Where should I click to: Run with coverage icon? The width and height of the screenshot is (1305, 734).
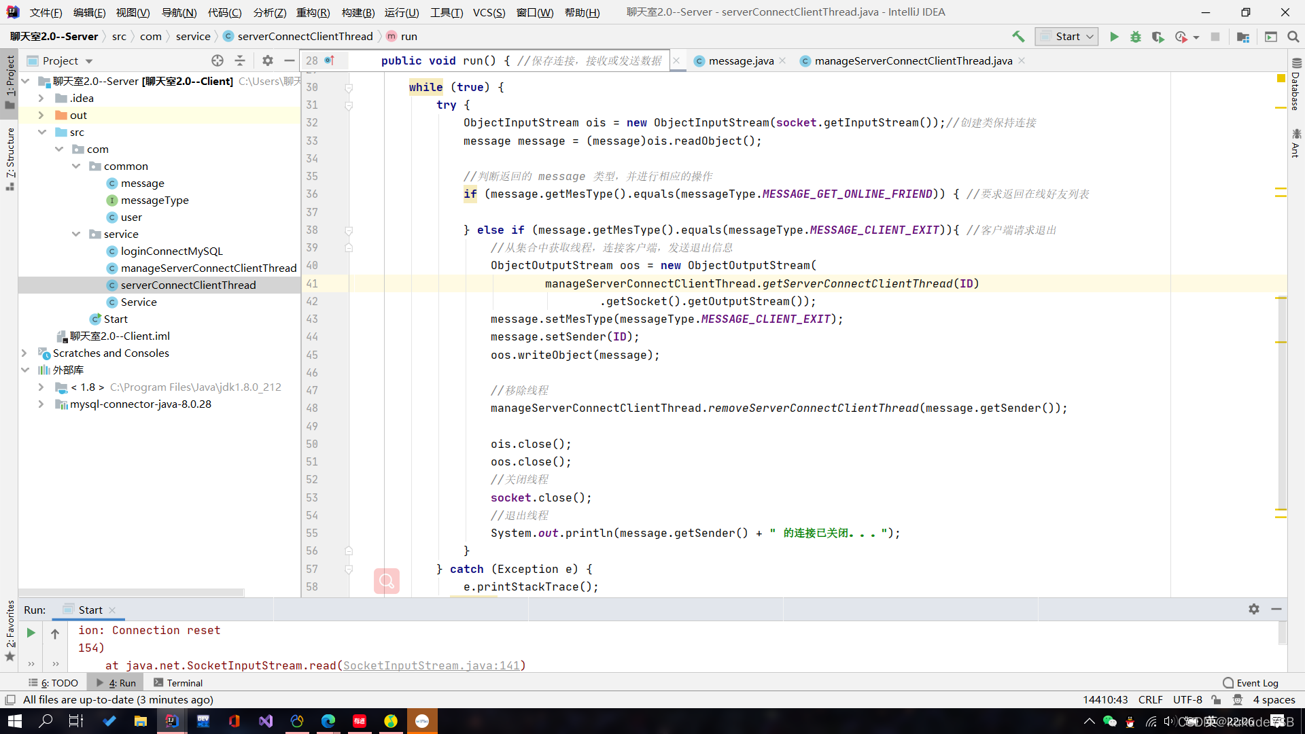pos(1158,37)
